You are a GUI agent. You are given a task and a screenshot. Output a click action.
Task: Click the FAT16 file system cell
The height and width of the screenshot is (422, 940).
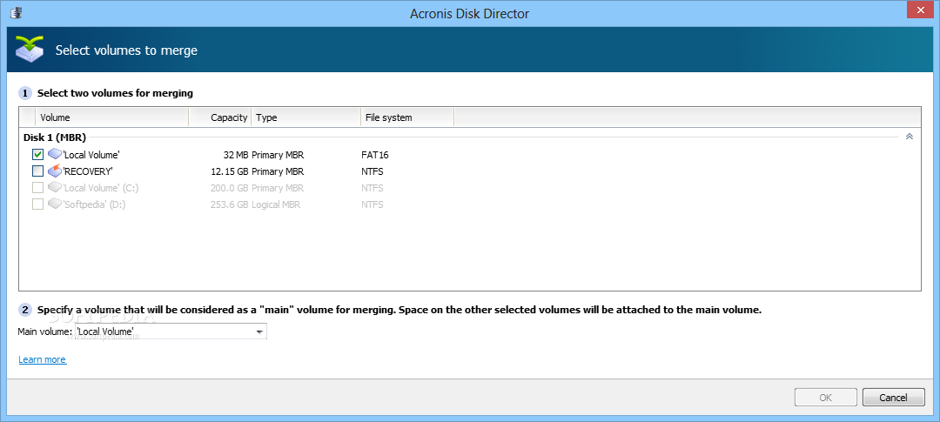(374, 155)
